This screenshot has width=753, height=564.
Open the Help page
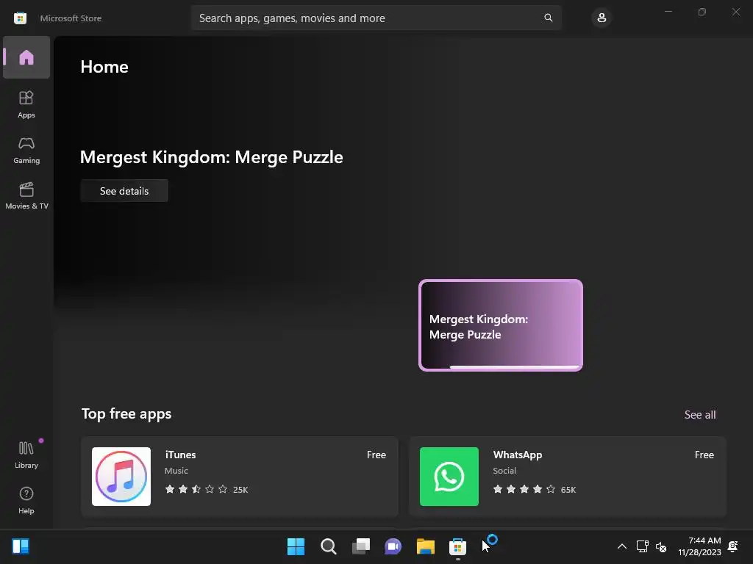pos(26,500)
